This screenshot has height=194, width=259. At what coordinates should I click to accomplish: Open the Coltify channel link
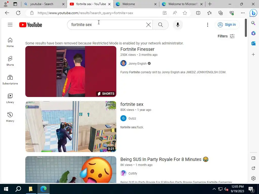[x=133, y=173]
